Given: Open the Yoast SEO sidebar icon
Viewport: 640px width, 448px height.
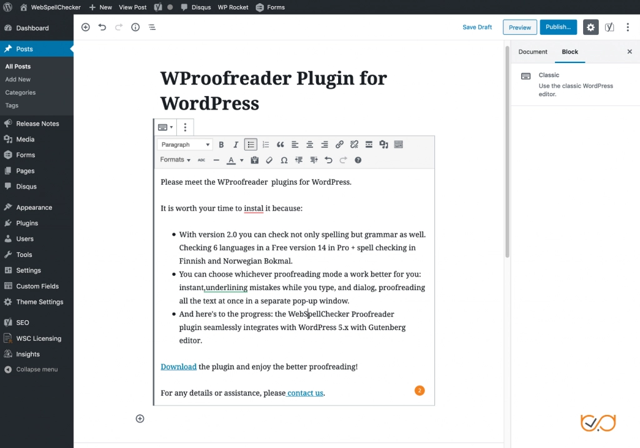Looking at the screenshot, I should [x=609, y=27].
